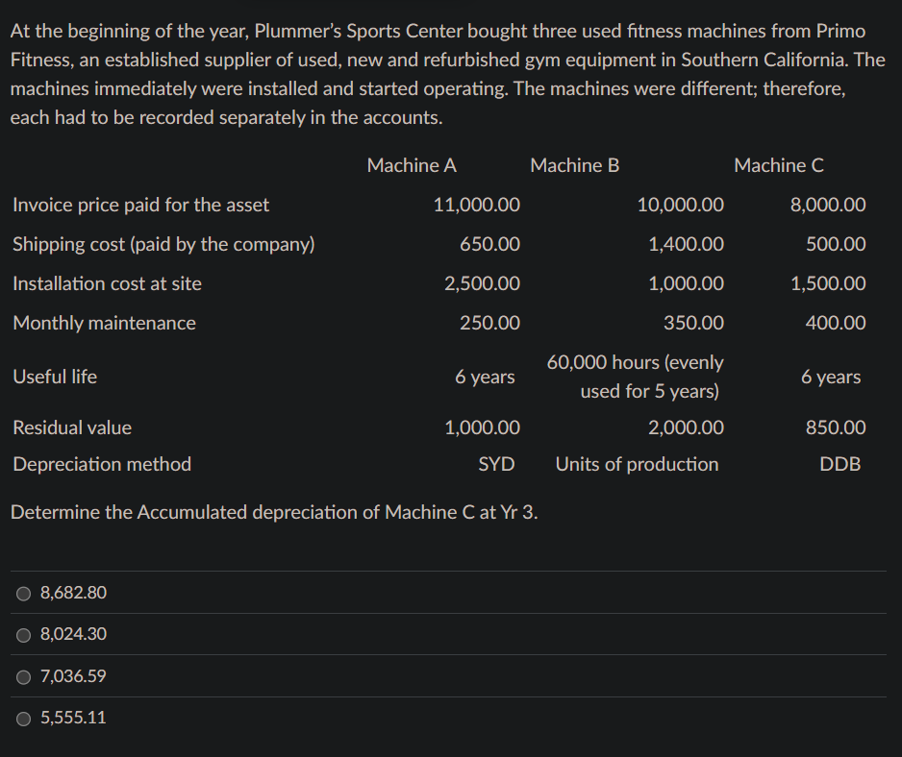This screenshot has width=902, height=757.
Task: Select the 5,555.11 answer option
Action: [72, 718]
